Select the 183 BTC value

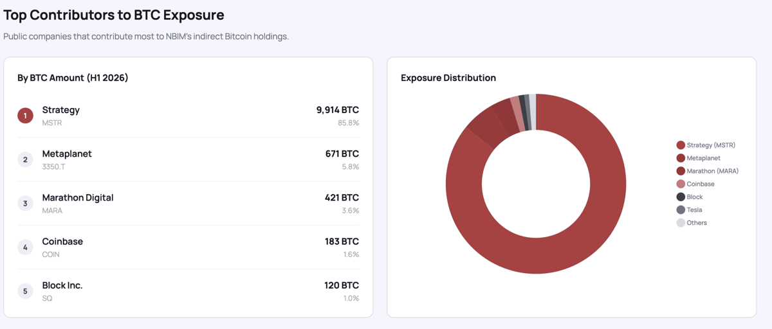click(x=342, y=242)
